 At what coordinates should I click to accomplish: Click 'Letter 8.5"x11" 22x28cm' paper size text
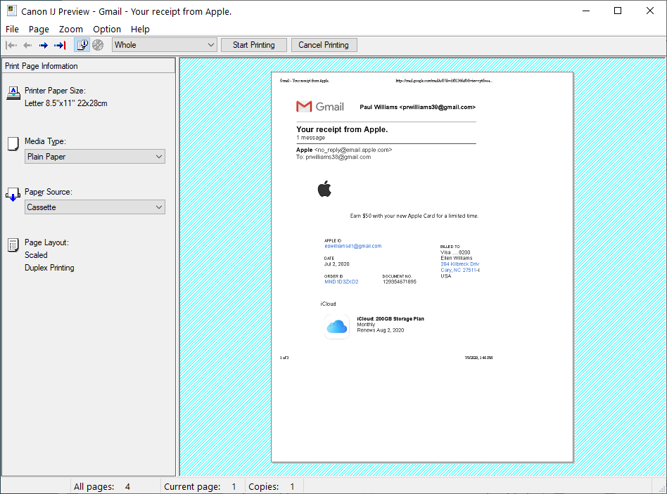[66, 103]
